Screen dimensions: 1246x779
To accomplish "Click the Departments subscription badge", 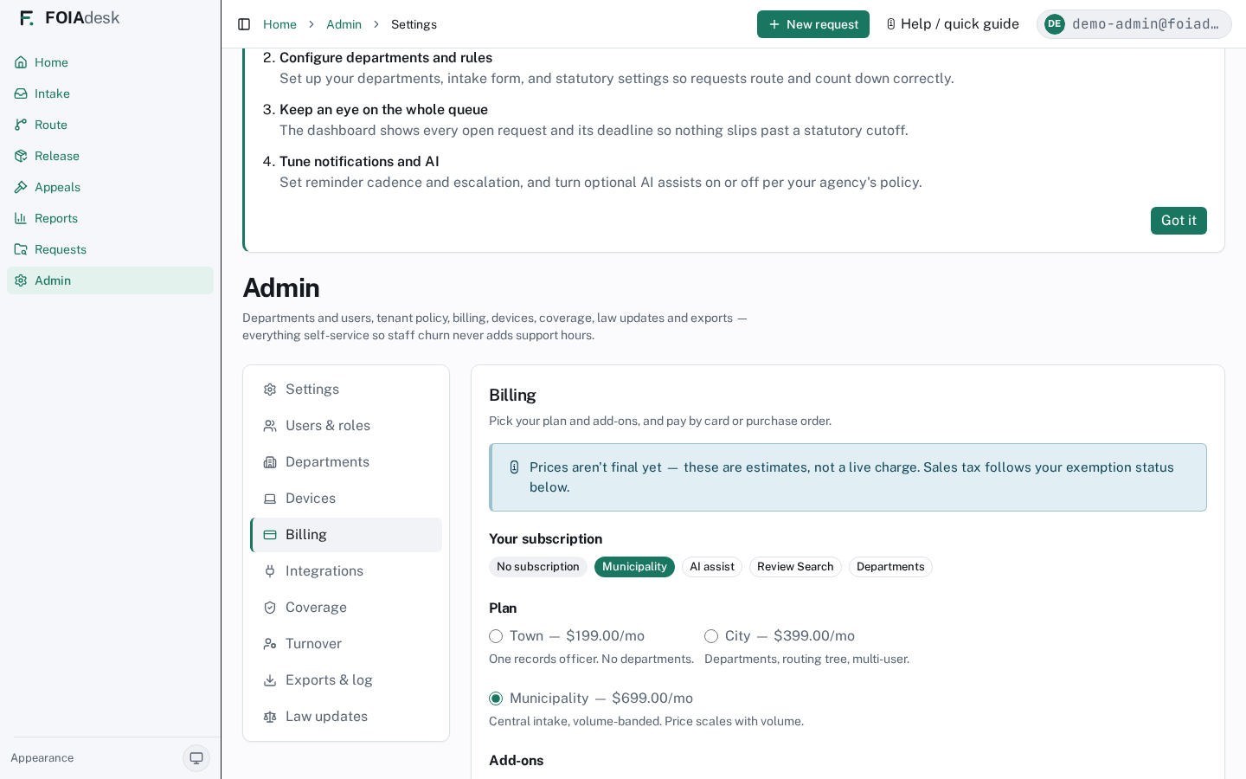I will 890,567.
